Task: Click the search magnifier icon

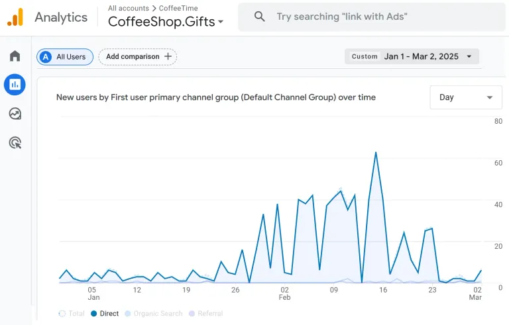Action: pyautogui.click(x=259, y=17)
